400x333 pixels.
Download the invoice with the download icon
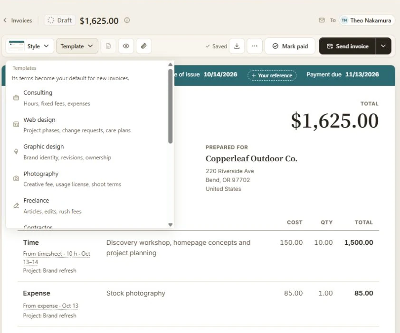237,46
